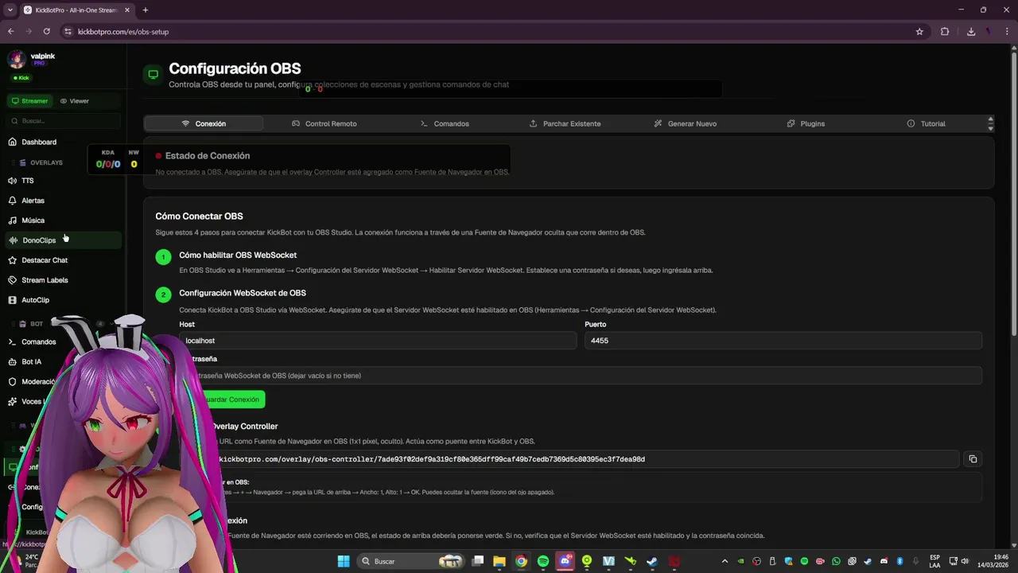Screen dimensions: 1018x573
Task: Open TTS overlay settings
Action: (64, 181)
